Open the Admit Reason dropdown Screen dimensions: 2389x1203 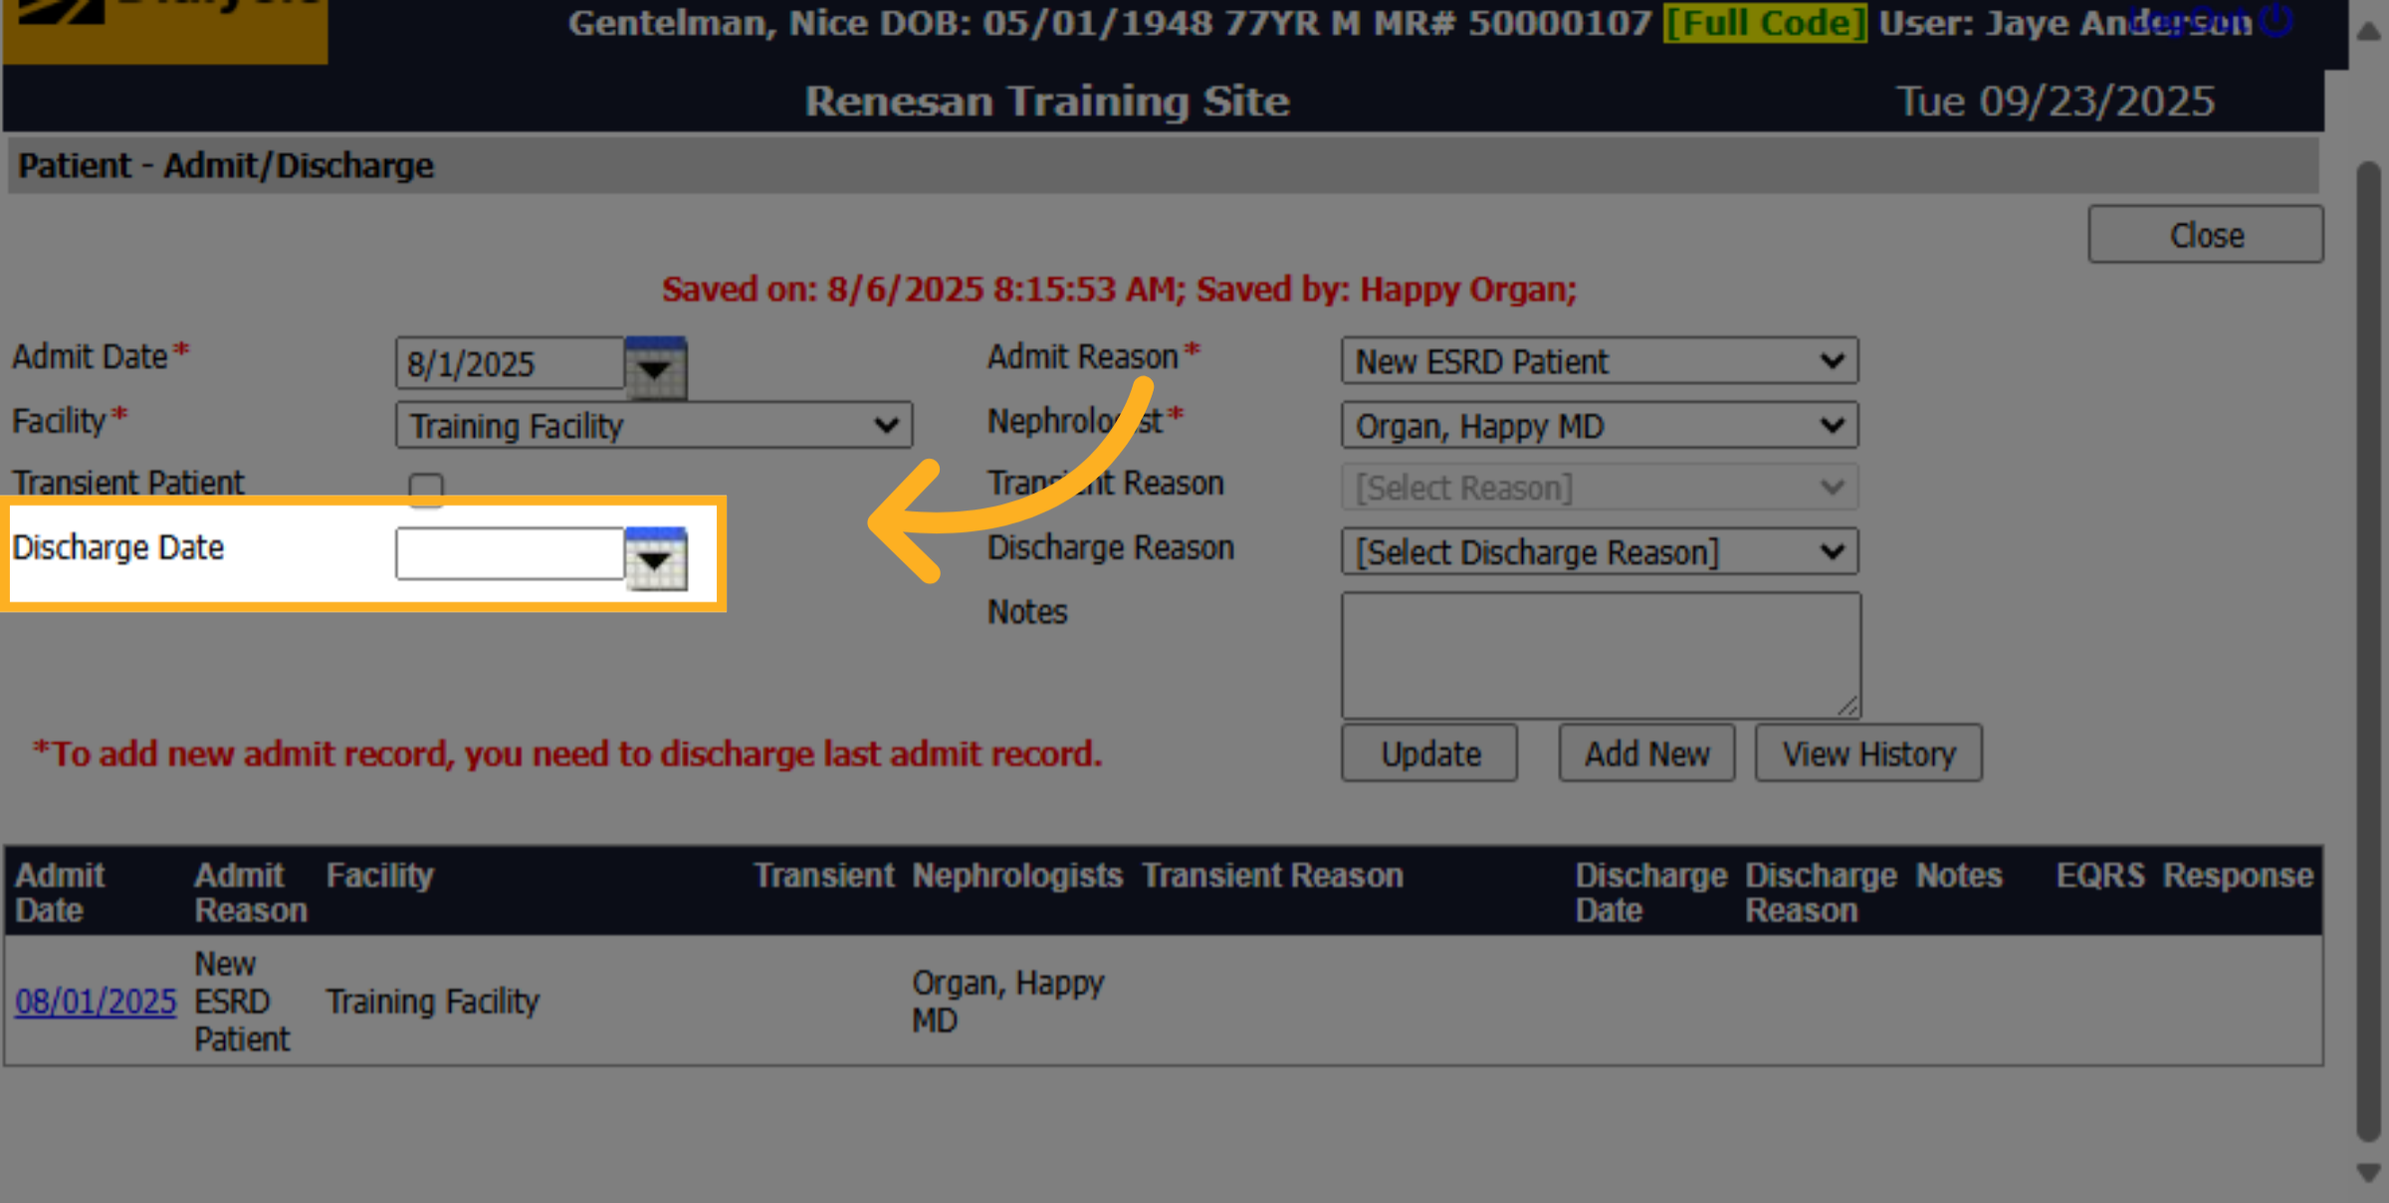coord(1599,361)
